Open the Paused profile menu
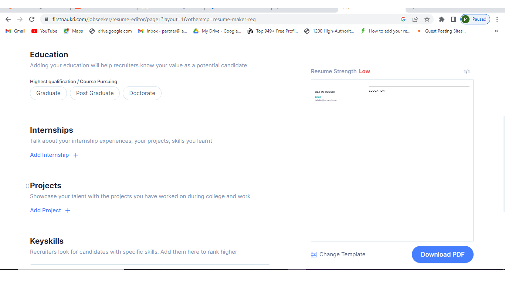This screenshot has width=505, height=284. pos(475,19)
